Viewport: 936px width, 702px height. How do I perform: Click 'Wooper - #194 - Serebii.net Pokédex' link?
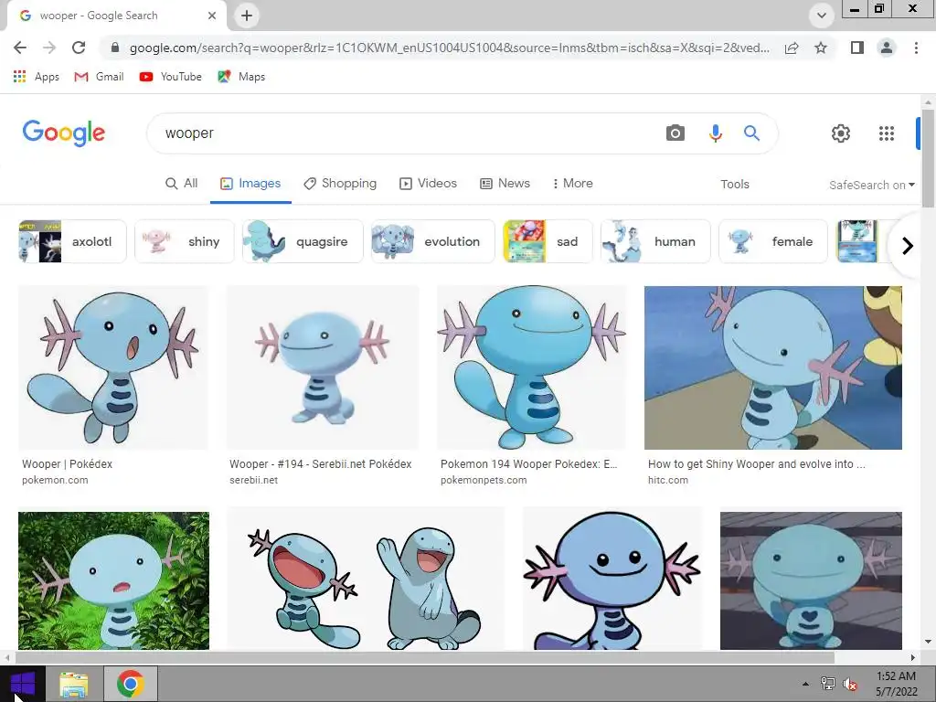[x=321, y=463]
